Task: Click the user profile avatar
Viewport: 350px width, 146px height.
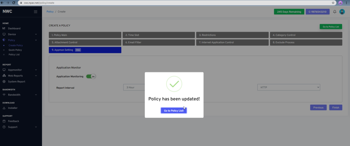Action: (342, 12)
